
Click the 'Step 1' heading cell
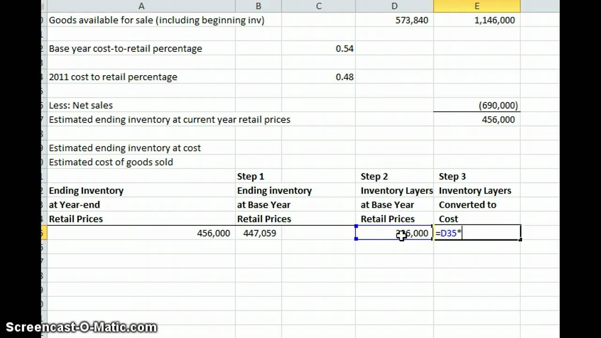[258, 177]
